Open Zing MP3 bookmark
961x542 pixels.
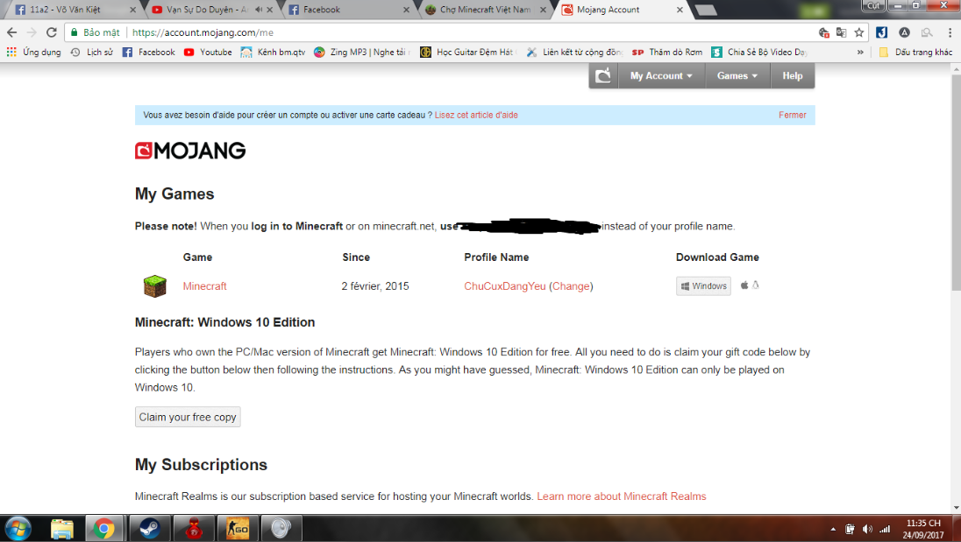tap(362, 52)
